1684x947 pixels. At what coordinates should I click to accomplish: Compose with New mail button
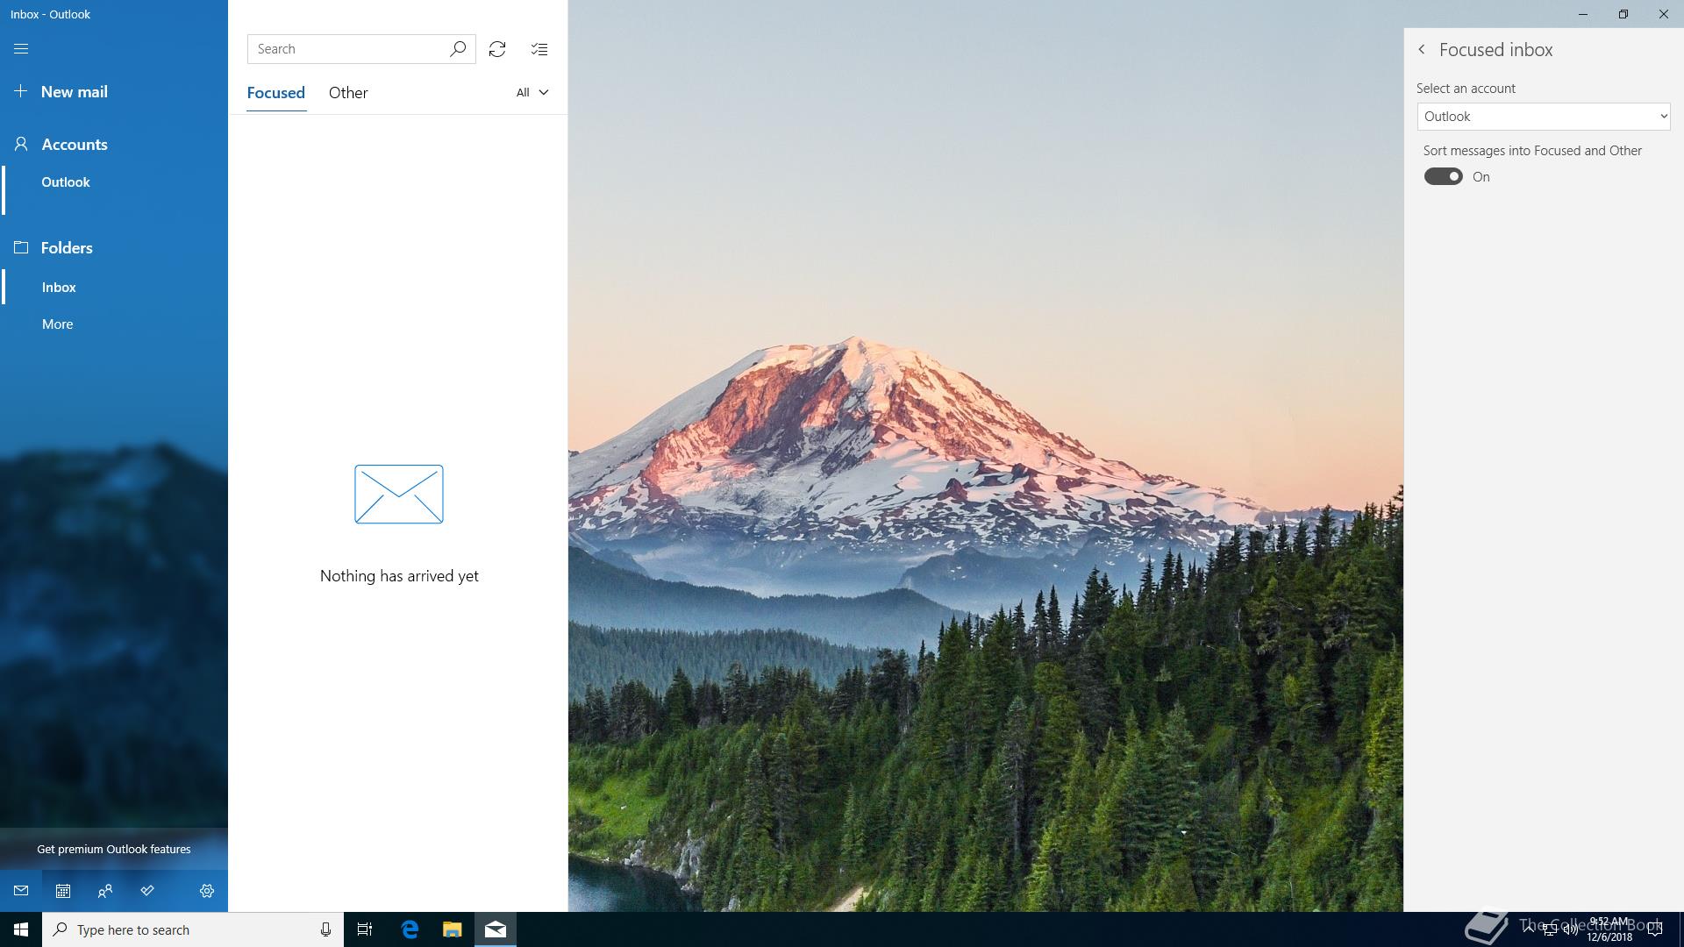74,92
